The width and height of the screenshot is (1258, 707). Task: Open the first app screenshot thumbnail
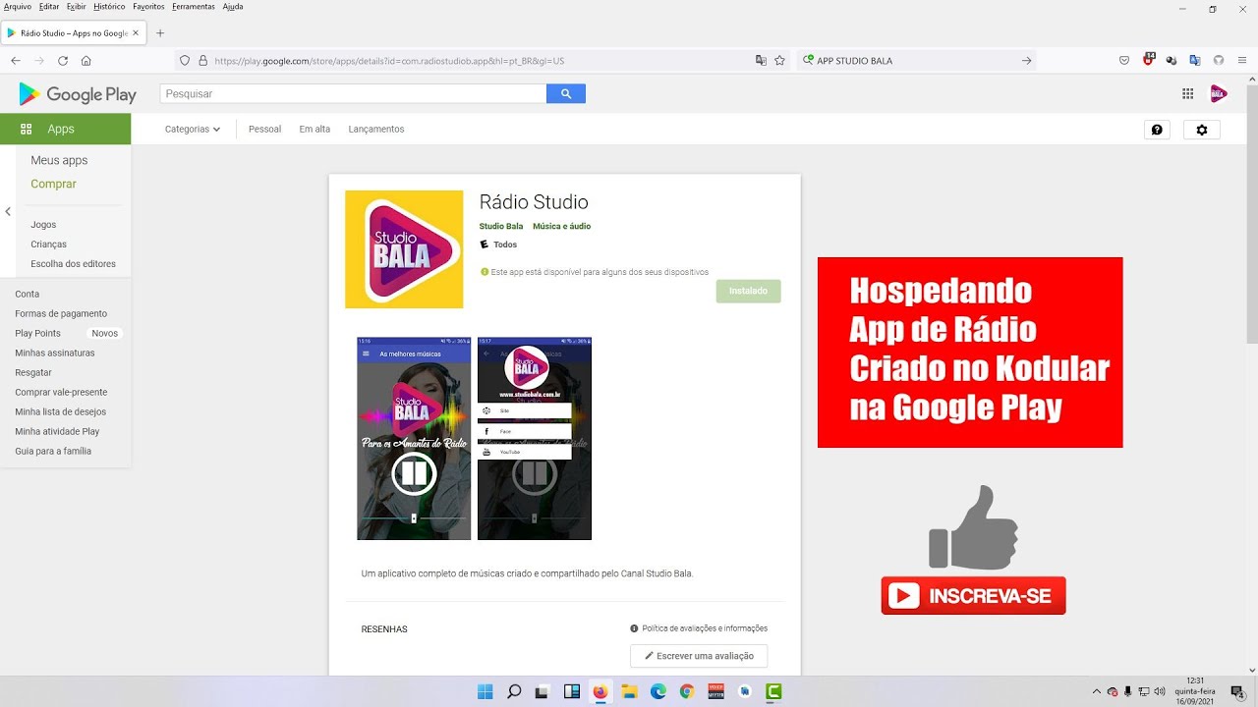(x=414, y=438)
